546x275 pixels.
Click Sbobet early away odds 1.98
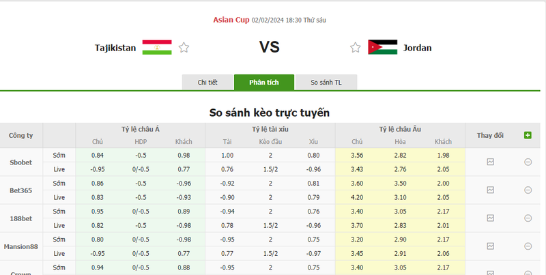pos(443,156)
